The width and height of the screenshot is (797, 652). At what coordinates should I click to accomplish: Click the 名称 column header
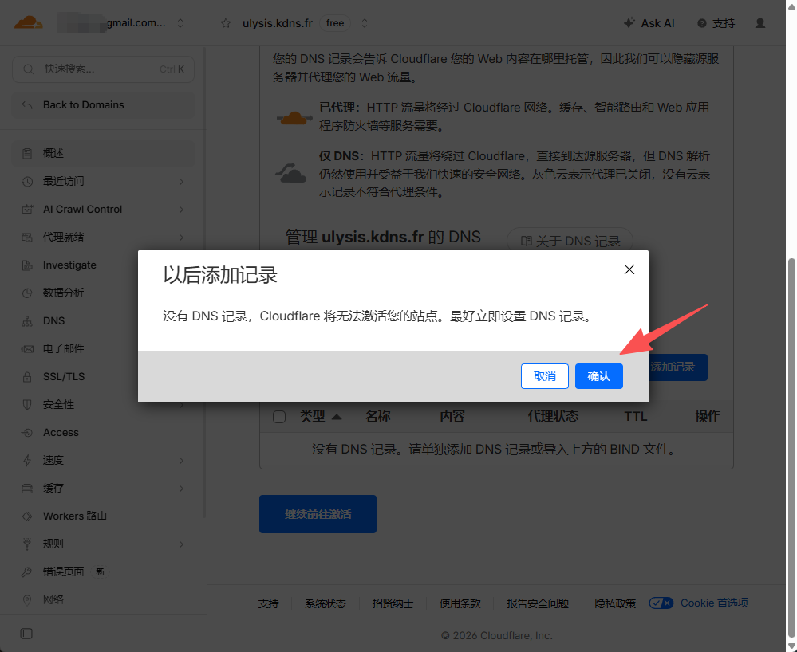[x=377, y=417]
